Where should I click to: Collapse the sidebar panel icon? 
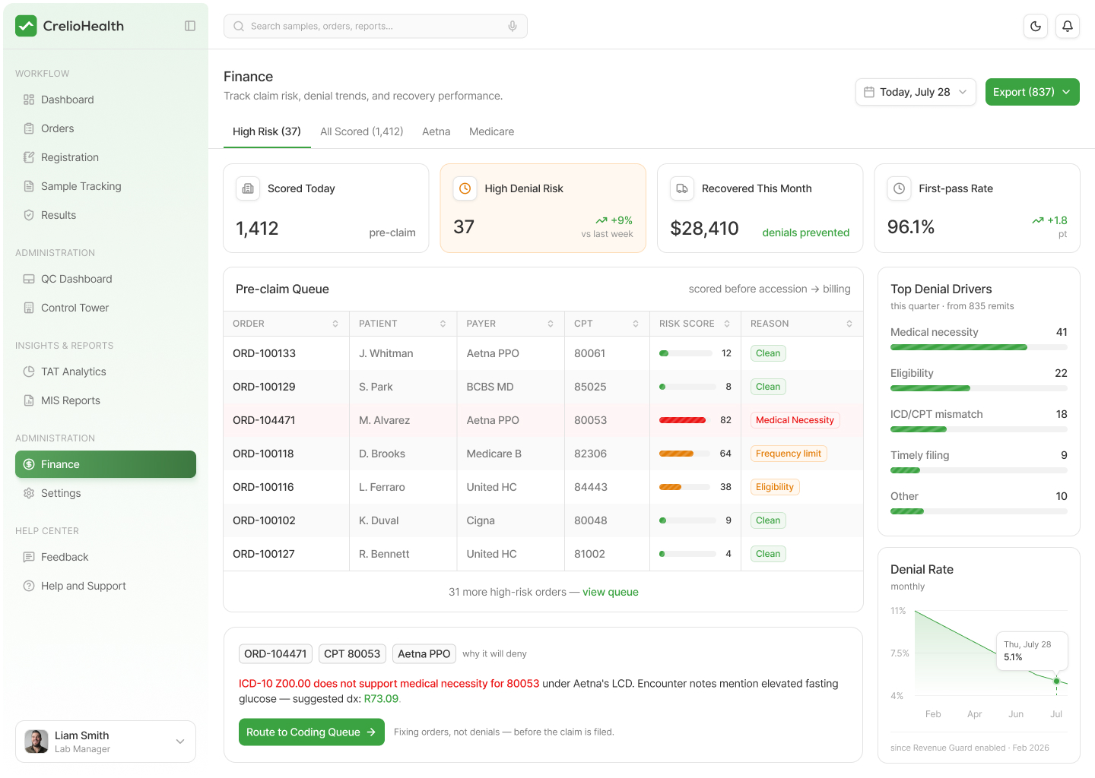190,26
